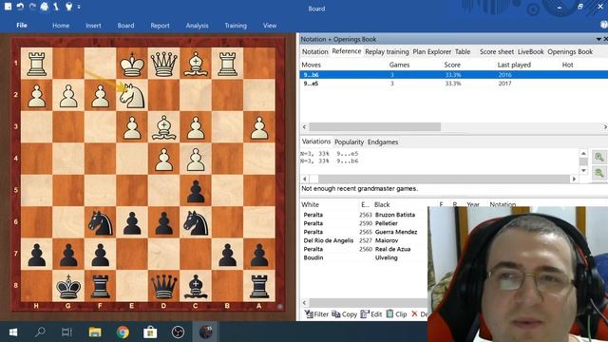Select the Endgames sub-tab
Viewport: 608px width, 342px height.
coord(383,142)
